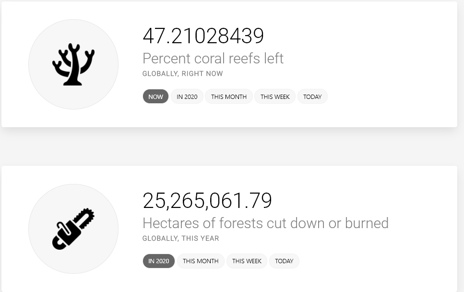Click the 25,265,061.79 hectares counter
The height and width of the screenshot is (292, 464).
coord(207,201)
